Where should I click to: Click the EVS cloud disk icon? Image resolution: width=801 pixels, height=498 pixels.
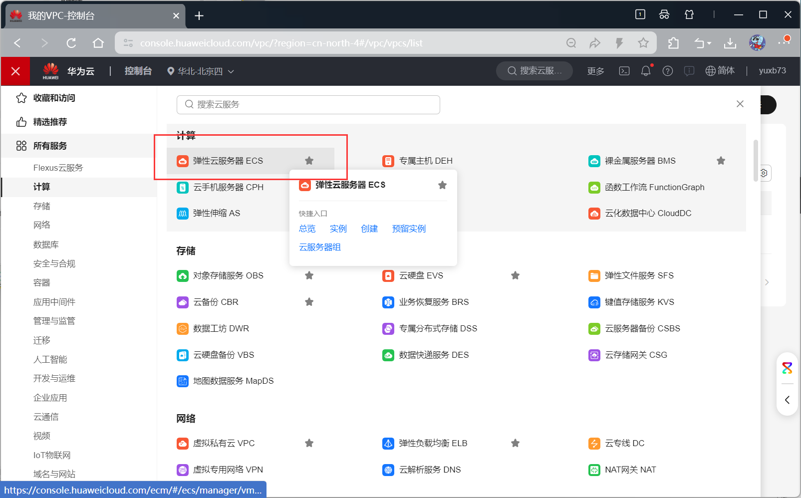[x=388, y=275]
